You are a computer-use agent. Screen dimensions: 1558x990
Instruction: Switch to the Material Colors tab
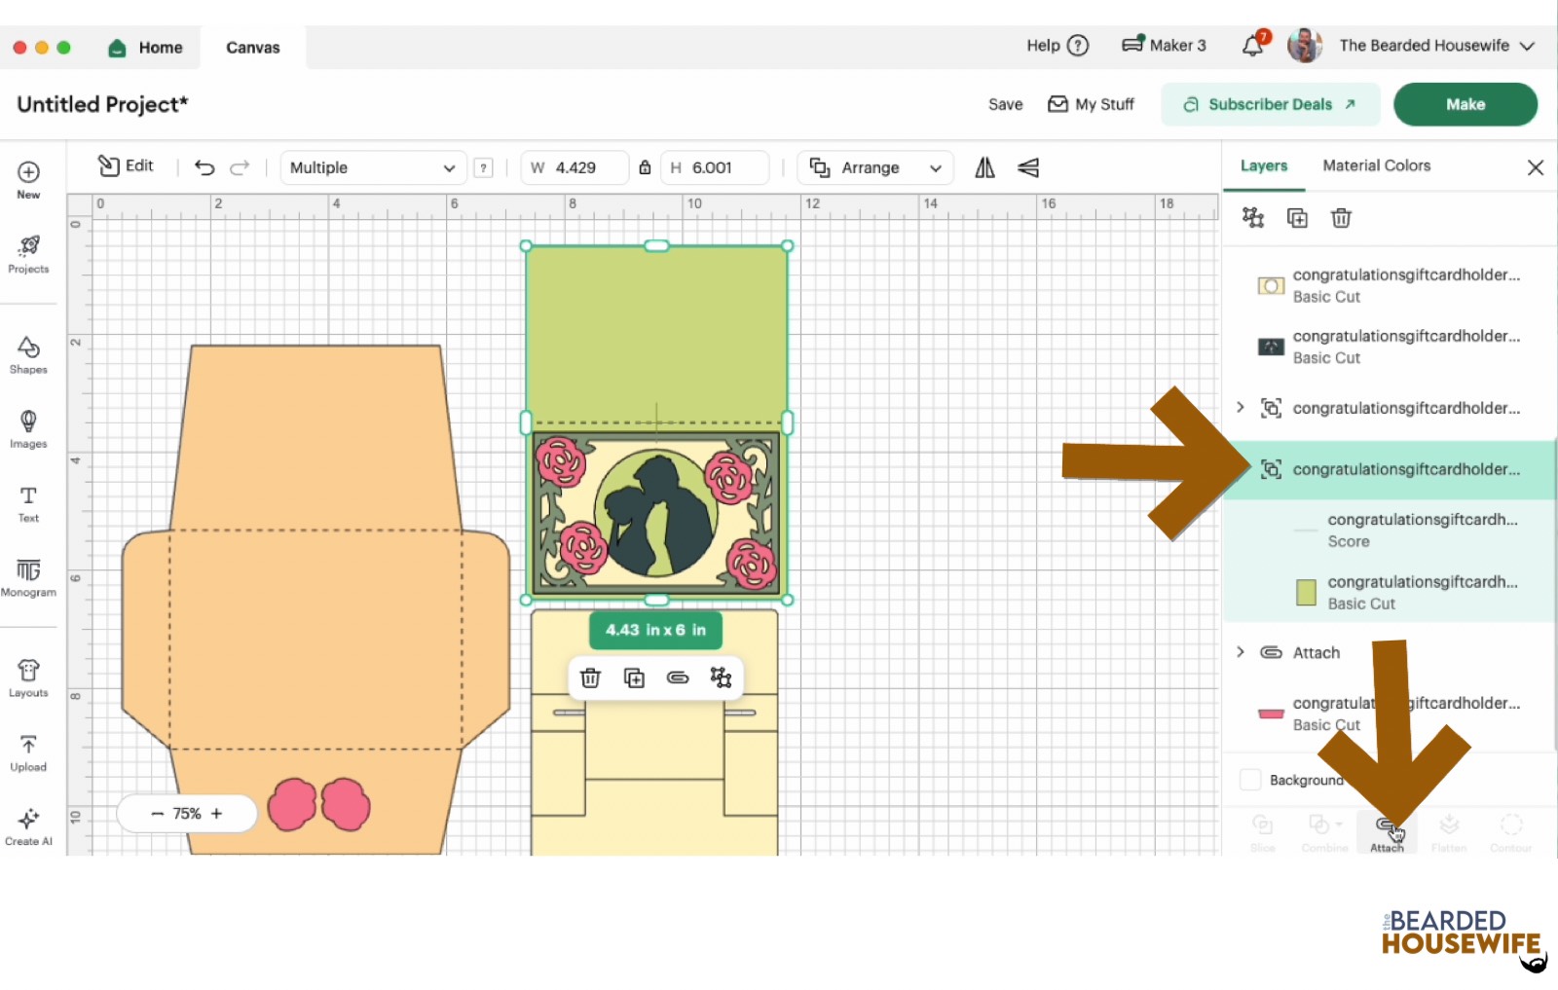point(1376,165)
